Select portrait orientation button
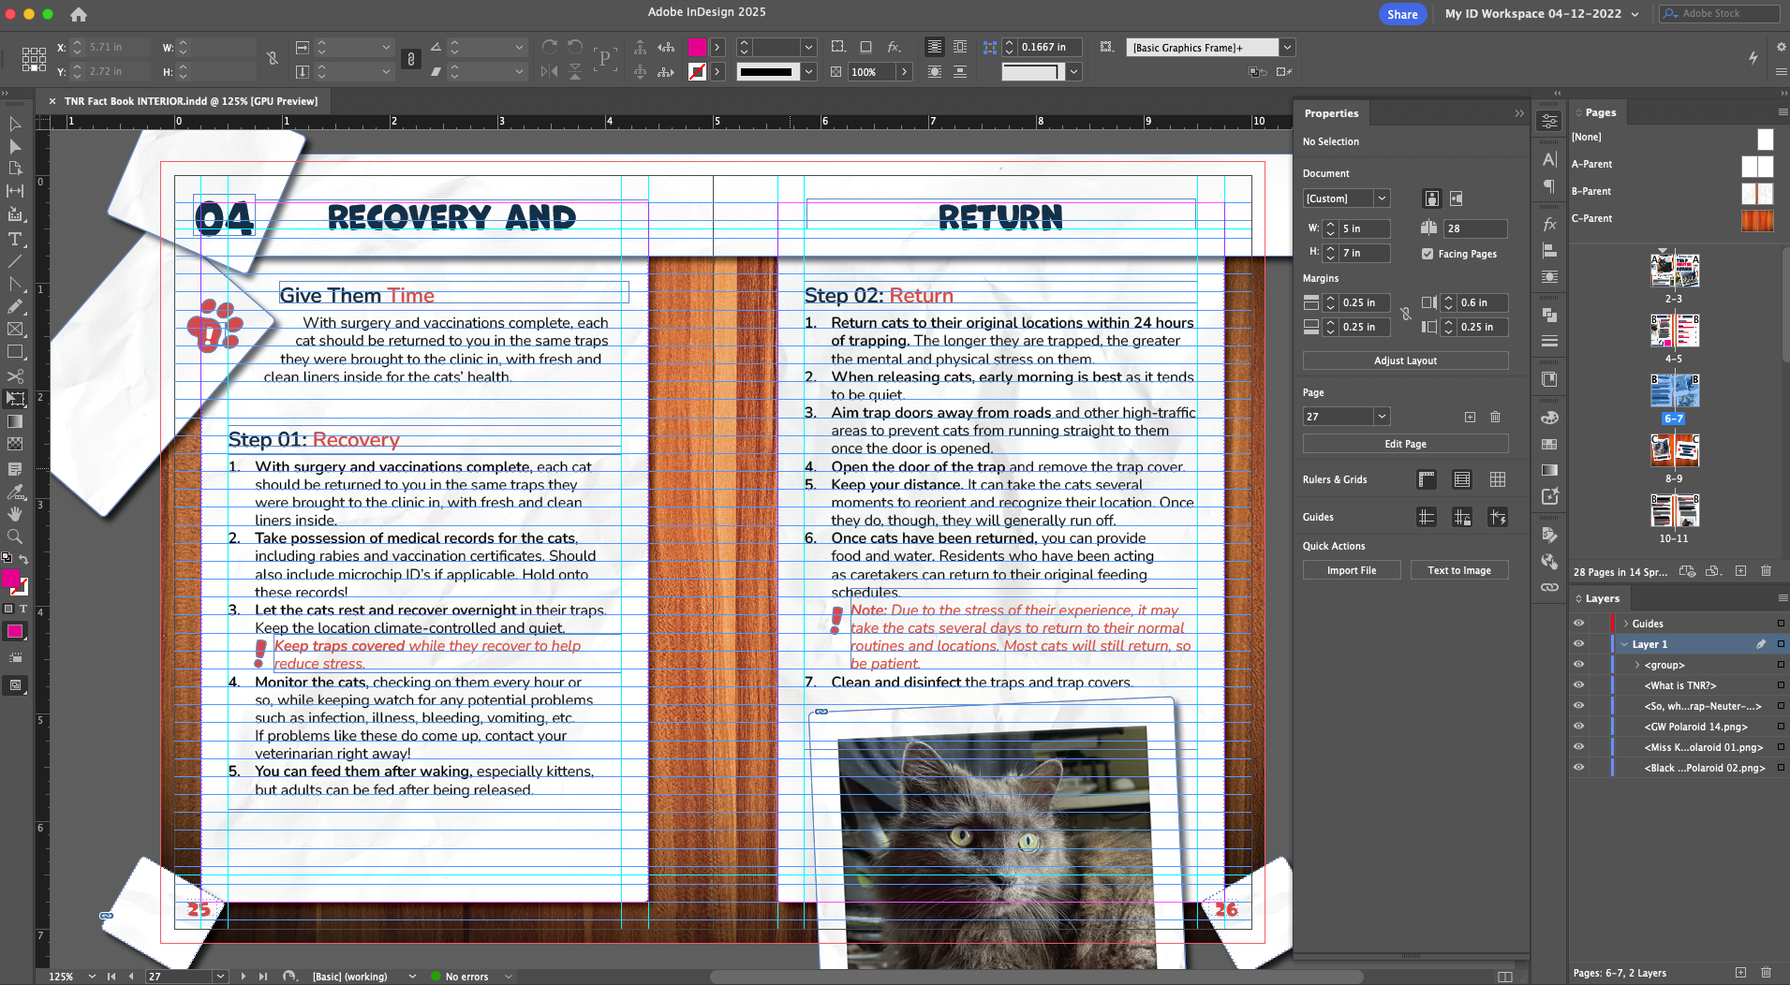 (x=1431, y=198)
